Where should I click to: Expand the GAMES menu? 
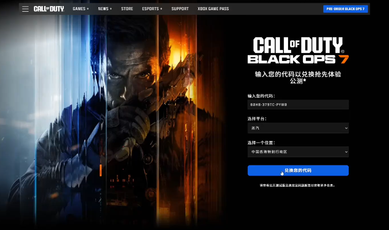(81, 9)
